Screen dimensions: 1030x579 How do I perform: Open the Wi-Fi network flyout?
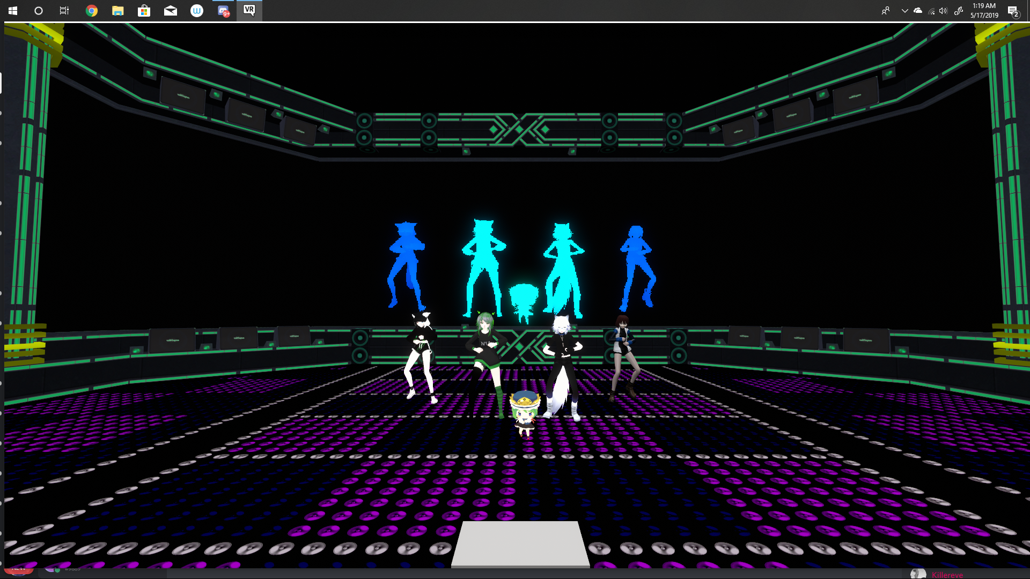(x=931, y=11)
